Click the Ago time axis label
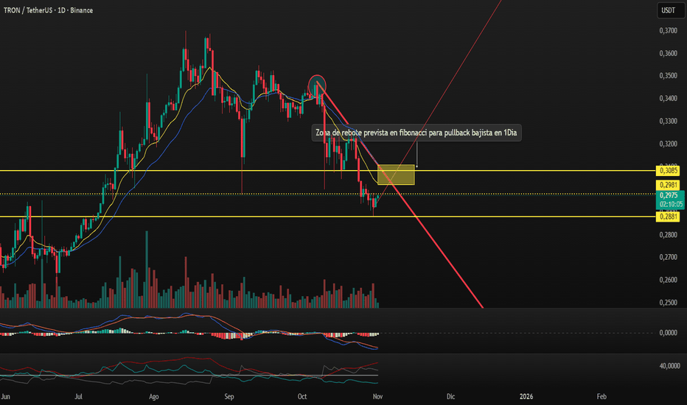 pyautogui.click(x=153, y=397)
